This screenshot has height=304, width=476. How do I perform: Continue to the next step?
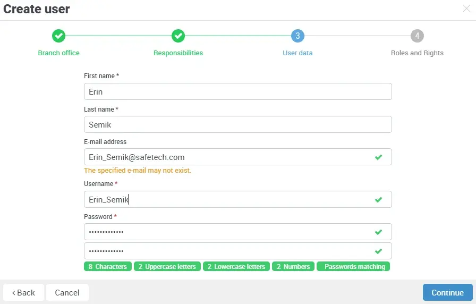tap(447, 292)
